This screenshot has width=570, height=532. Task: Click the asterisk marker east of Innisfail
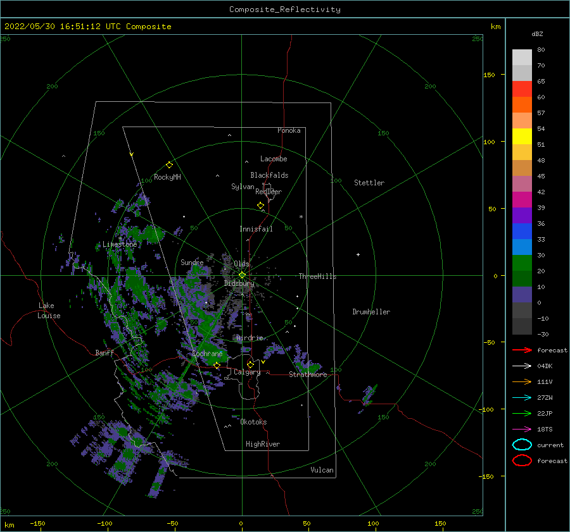301,217
